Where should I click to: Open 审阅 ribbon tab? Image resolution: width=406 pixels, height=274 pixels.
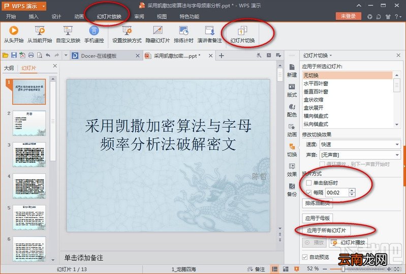point(139,17)
